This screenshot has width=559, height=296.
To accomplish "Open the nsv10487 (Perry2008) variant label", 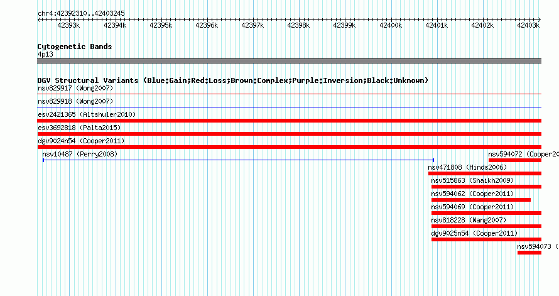I will tap(80, 154).
